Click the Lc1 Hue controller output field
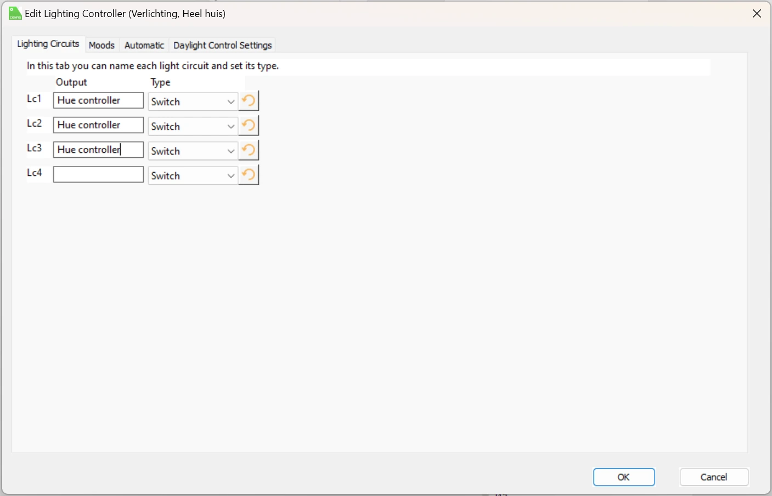Viewport: 772px width, 496px height. click(x=98, y=100)
